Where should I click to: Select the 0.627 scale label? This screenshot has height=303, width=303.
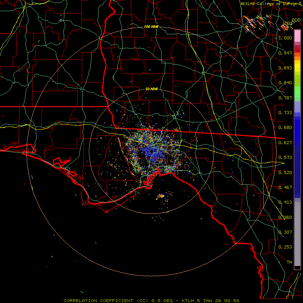[285, 143]
